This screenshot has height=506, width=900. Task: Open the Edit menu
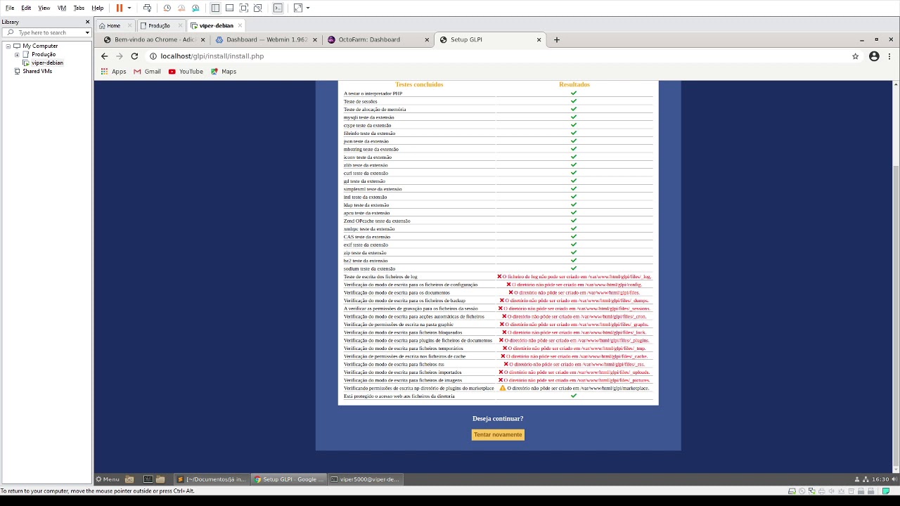26,8
